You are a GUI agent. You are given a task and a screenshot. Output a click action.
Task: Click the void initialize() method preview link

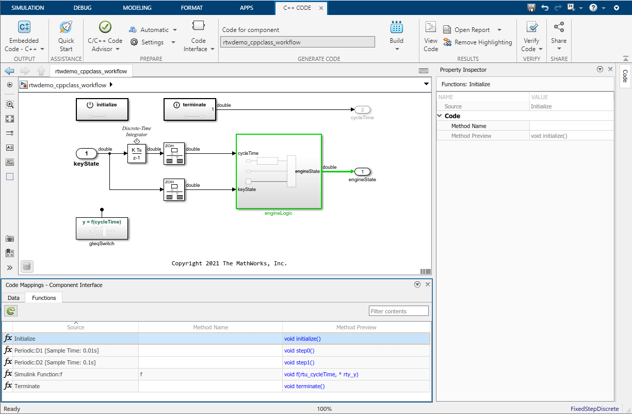(302, 338)
